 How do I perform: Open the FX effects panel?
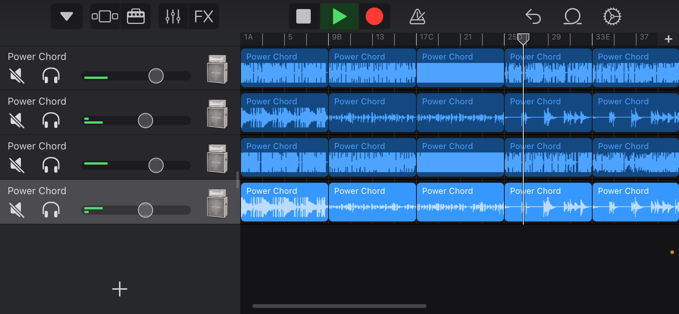click(x=204, y=16)
